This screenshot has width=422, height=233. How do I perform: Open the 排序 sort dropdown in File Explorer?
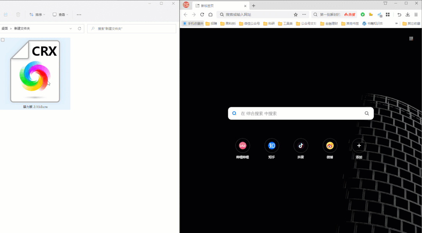point(37,14)
